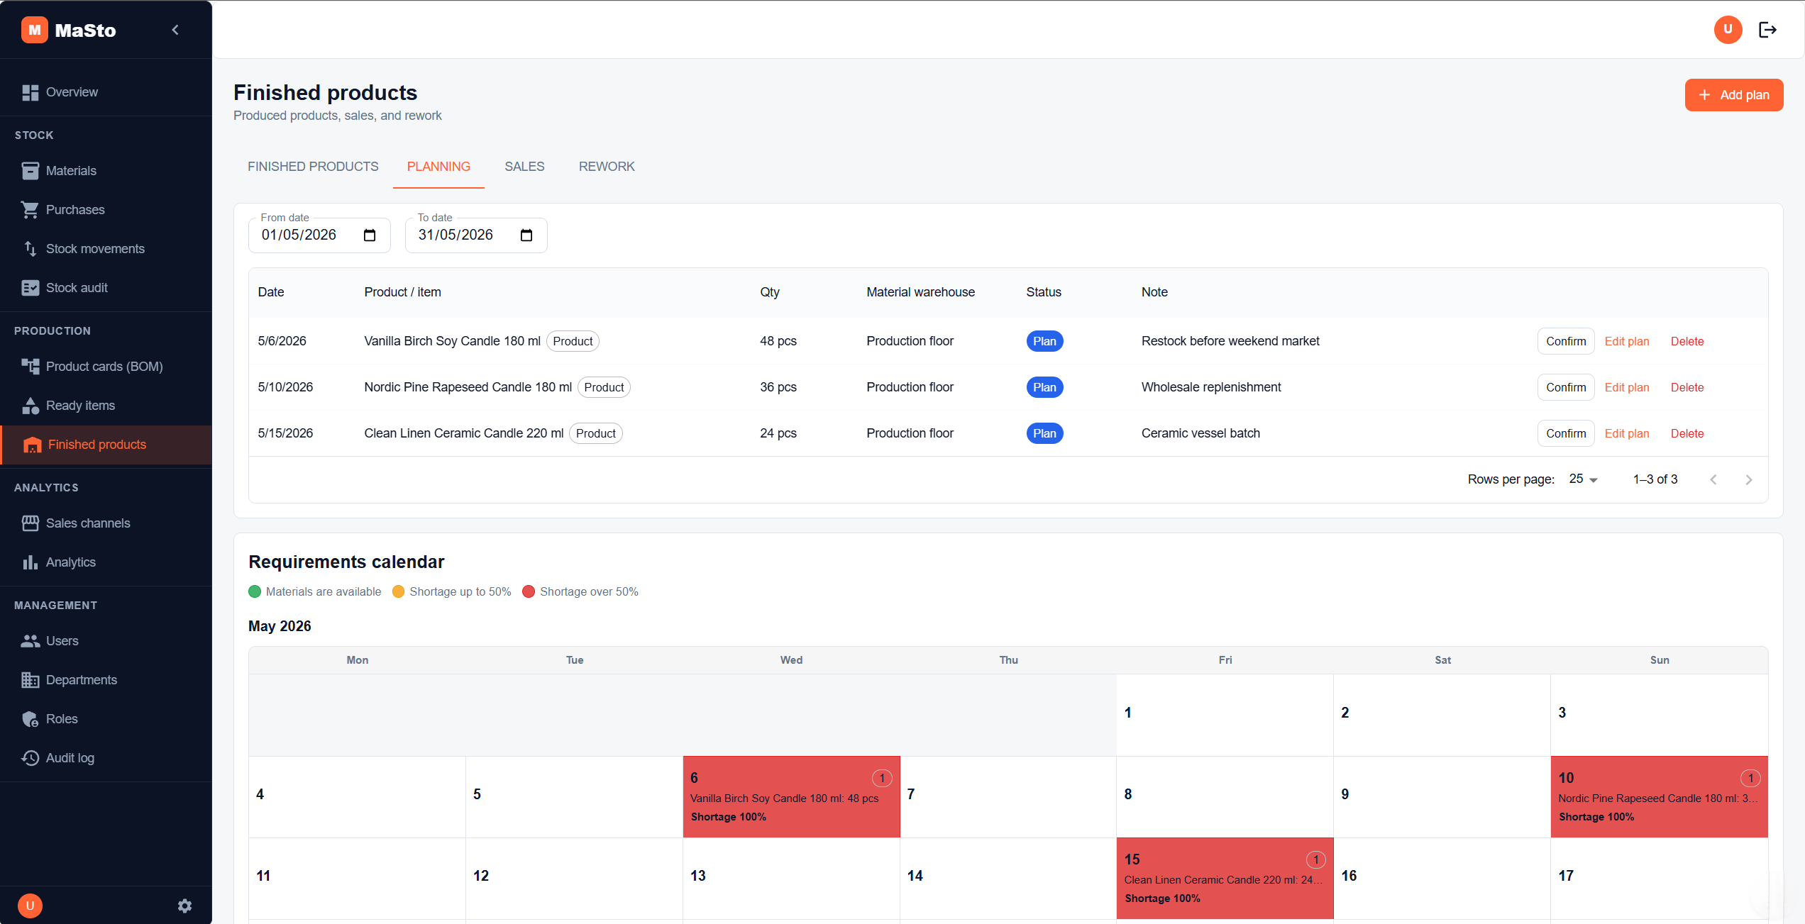This screenshot has width=1805, height=924.
Task: Open the To date calendar picker
Action: click(x=526, y=235)
